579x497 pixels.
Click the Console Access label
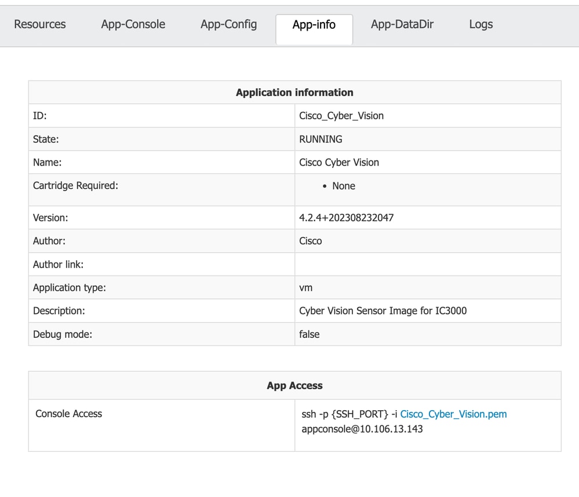point(69,414)
